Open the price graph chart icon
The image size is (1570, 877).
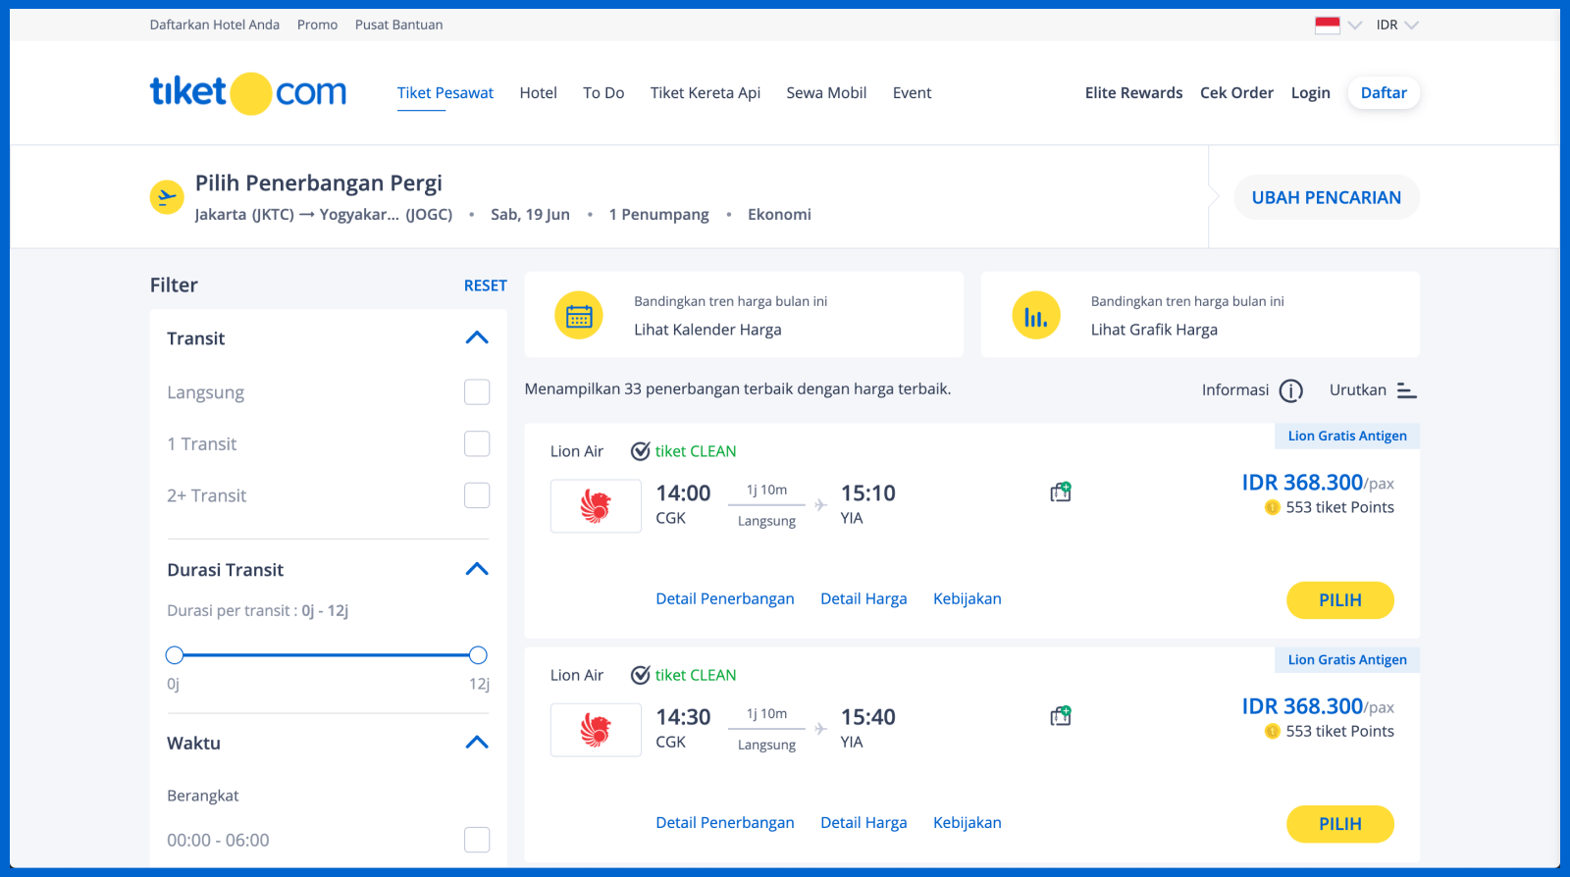(x=1036, y=316)
